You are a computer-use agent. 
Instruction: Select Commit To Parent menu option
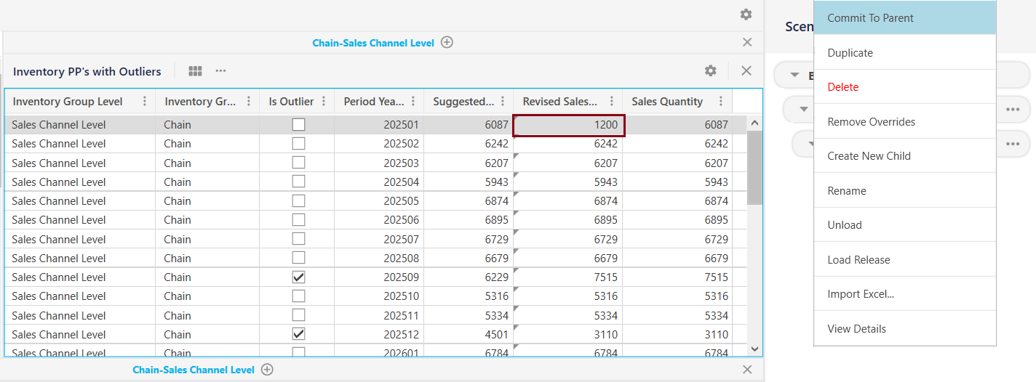904,18
